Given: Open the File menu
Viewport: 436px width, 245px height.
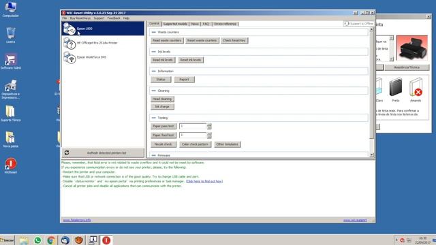Looking at the screenshot, I should (65, 18).
